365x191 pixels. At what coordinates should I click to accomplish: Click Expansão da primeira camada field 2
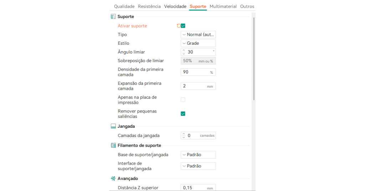click(198, 86)
